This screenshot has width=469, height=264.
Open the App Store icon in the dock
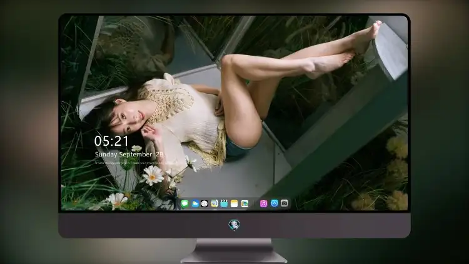pos(275,203)
